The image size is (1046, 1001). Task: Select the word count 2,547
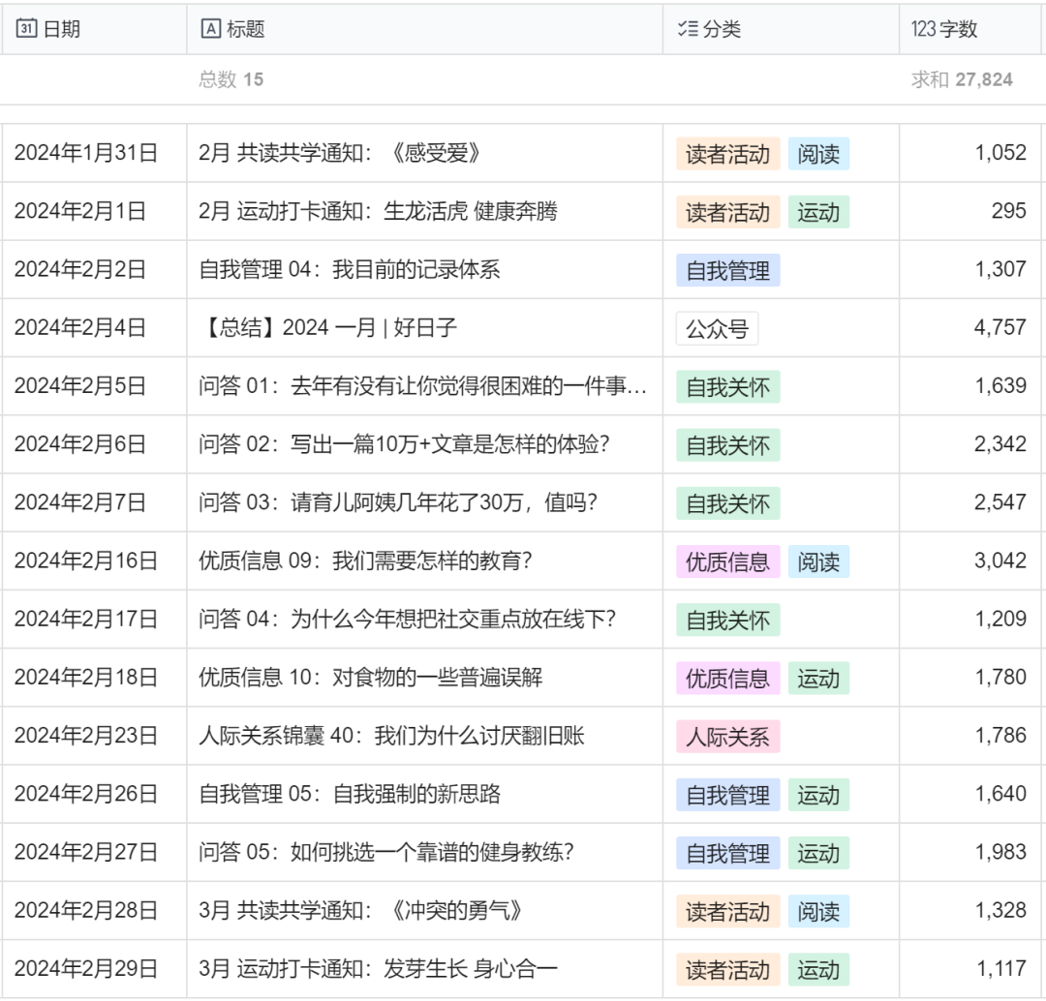(1000, 502)
